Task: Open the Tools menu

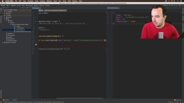Action: (64, 1)
